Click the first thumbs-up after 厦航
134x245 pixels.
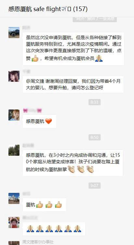(x=40, y=205)
